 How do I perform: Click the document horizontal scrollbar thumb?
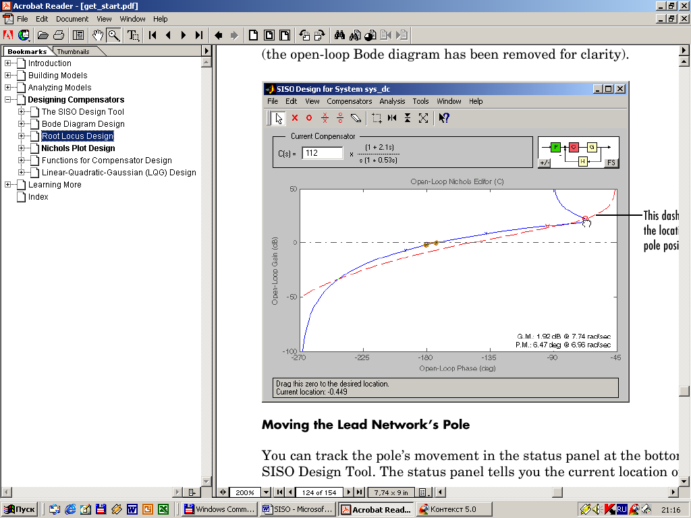(x=557, y=492)
